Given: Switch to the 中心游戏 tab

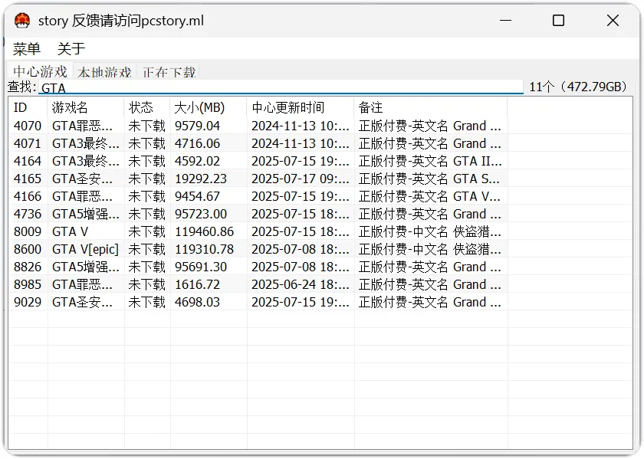Looking at the screenshot, I should 40,71.
